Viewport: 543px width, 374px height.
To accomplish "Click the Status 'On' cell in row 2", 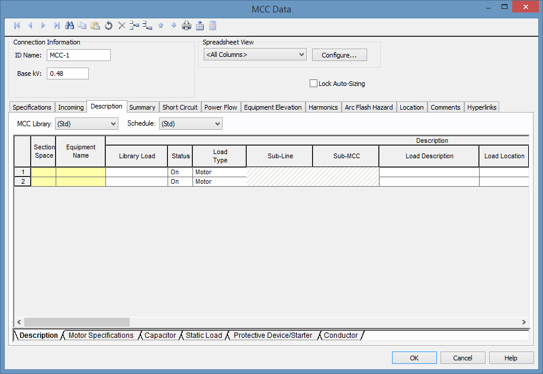I will [180, 181].
